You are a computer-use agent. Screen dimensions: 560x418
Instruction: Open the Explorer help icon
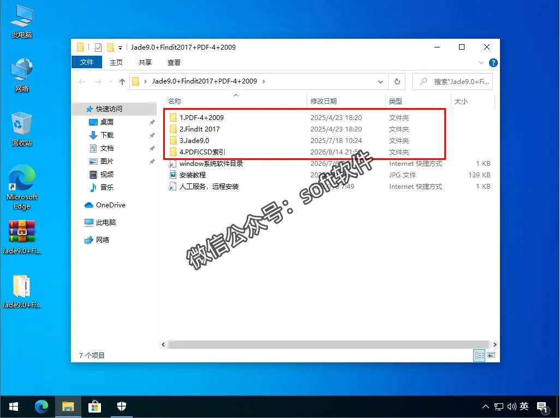pyautogui.click(x=493, y=63)
